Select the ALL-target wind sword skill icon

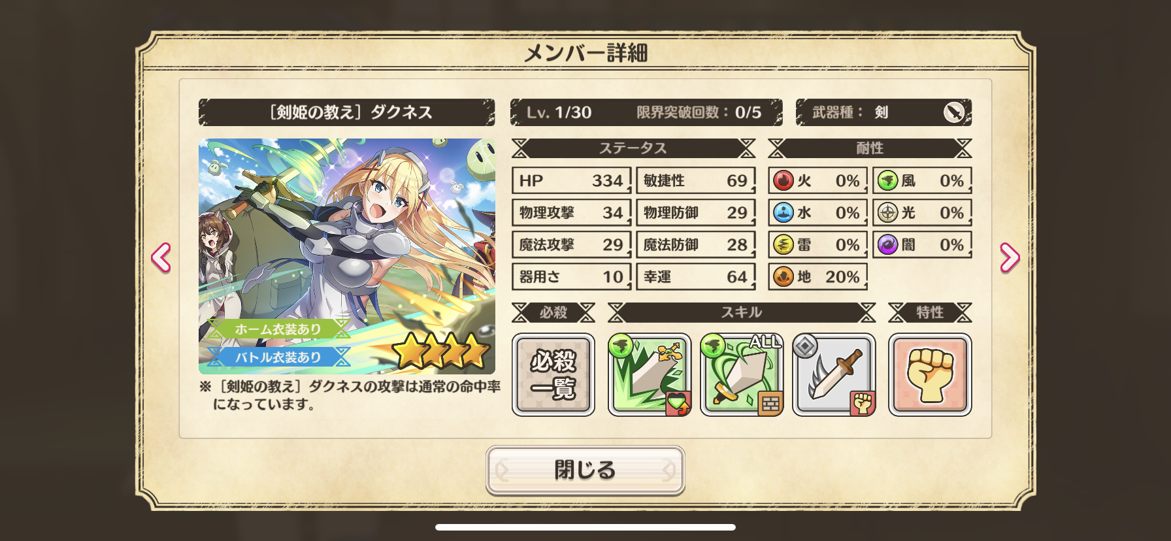point(742,375)
